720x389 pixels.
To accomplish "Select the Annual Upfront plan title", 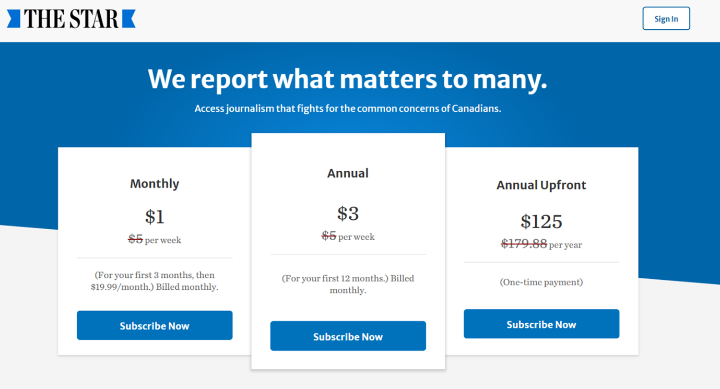I will (541, 185).
